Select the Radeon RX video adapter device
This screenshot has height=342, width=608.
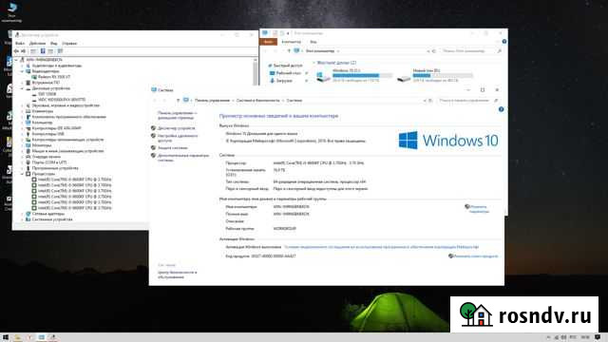pos(54,77)
